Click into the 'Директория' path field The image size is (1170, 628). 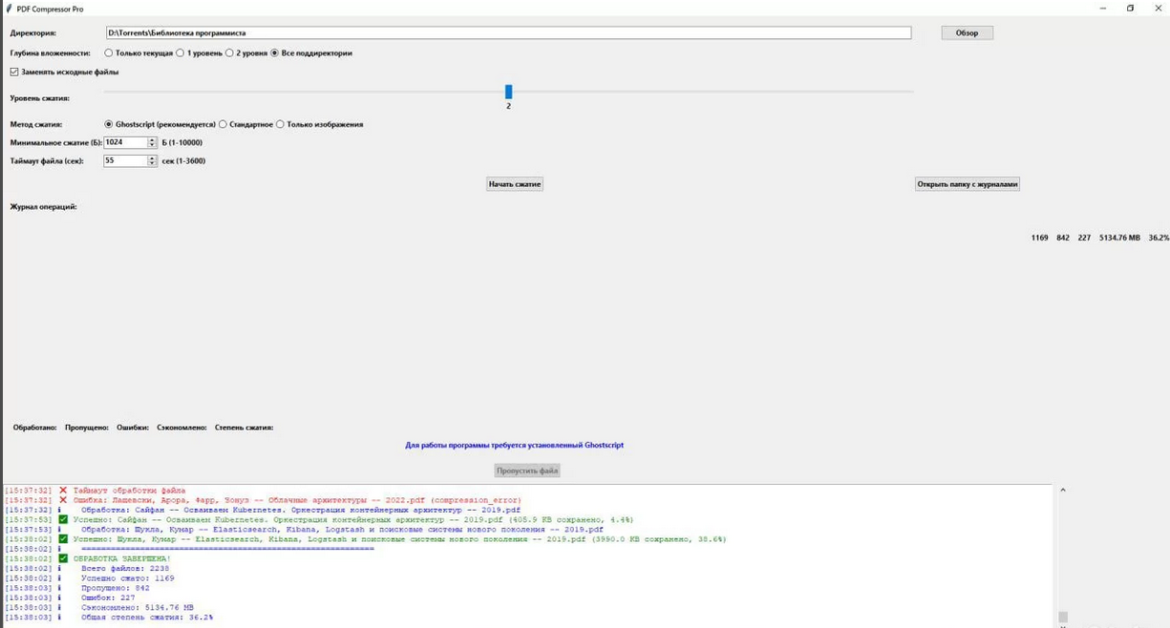508,32
